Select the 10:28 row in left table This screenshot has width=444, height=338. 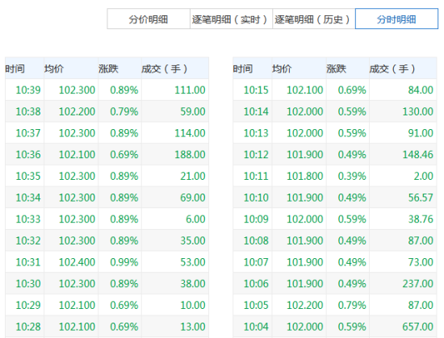tap(107, 327)
